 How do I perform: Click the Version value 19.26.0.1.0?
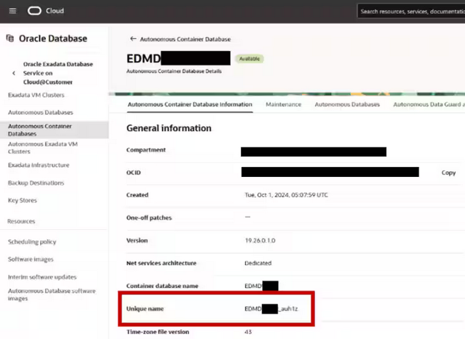coord(260,240)
